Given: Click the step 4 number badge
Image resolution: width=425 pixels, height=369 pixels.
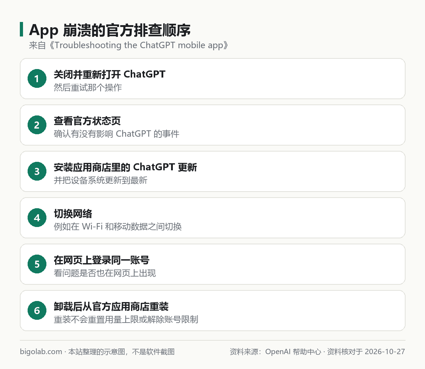Looking at the screenshot, I should pos(37,218).
